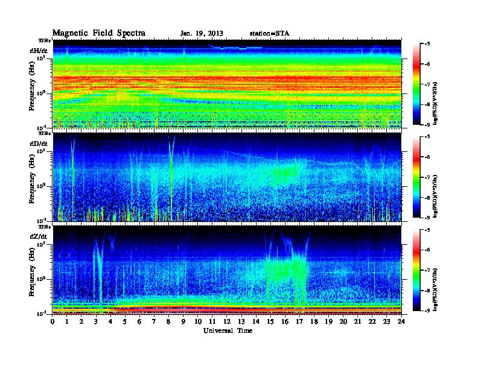Click the time axis tick label "21"

[357, 322]
